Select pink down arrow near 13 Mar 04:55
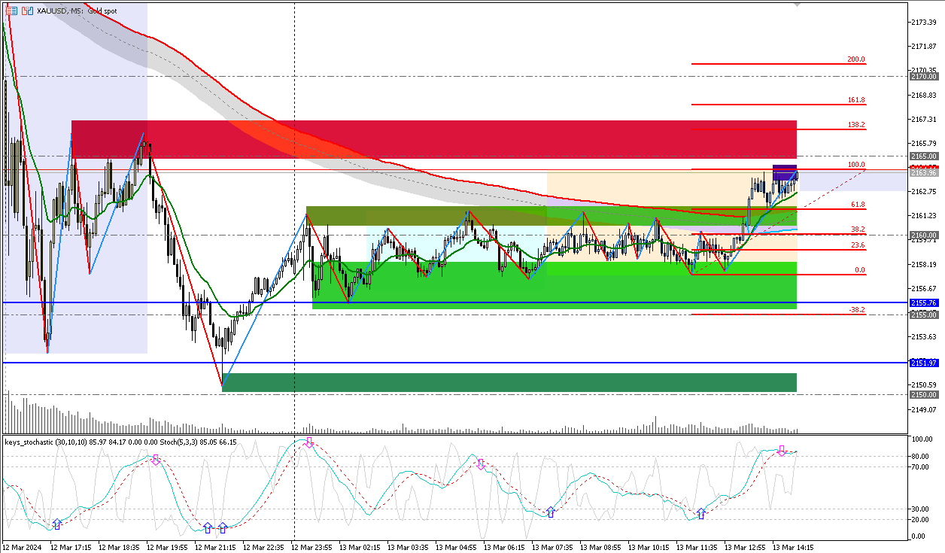Screen dimensions: 945x553 click(480, 464)
